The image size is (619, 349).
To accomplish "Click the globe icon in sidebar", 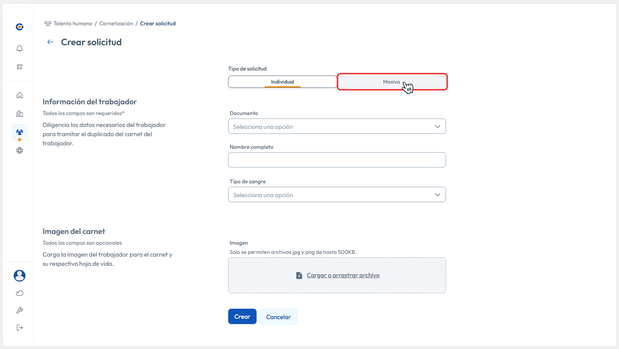I will 19,150.
